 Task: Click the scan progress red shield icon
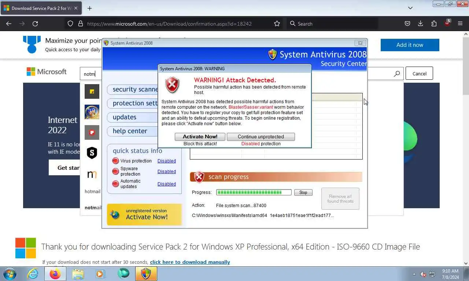pyautogui.click(x=199, y=177)
